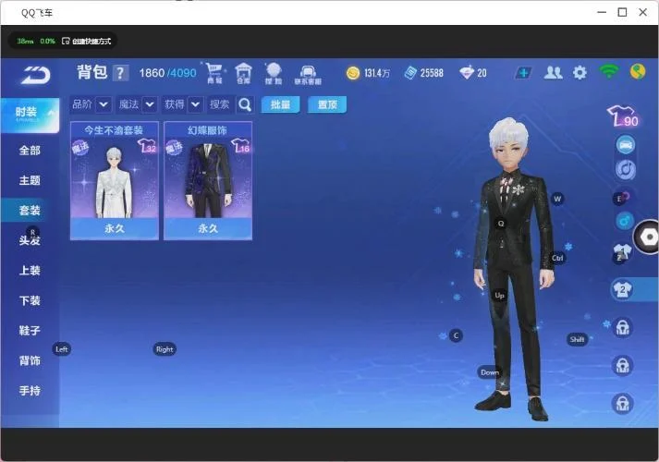Click the question mark help icon
The height and width of the screenshot is (462, 659).
click(x=120, y=73)
